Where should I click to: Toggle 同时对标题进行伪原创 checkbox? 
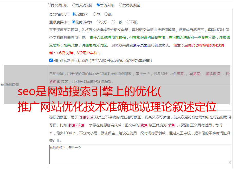51,60
